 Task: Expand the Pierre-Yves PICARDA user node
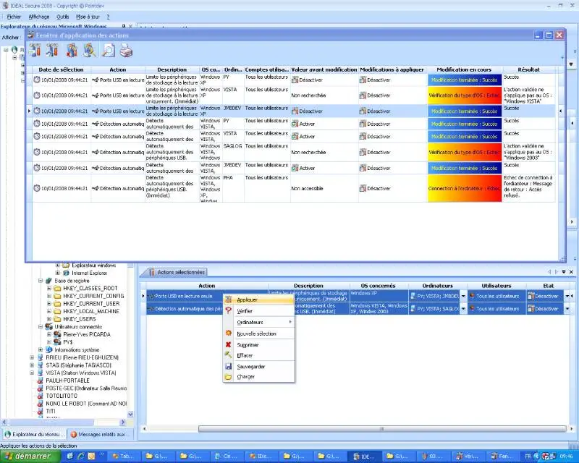click(x=49, y=334)
